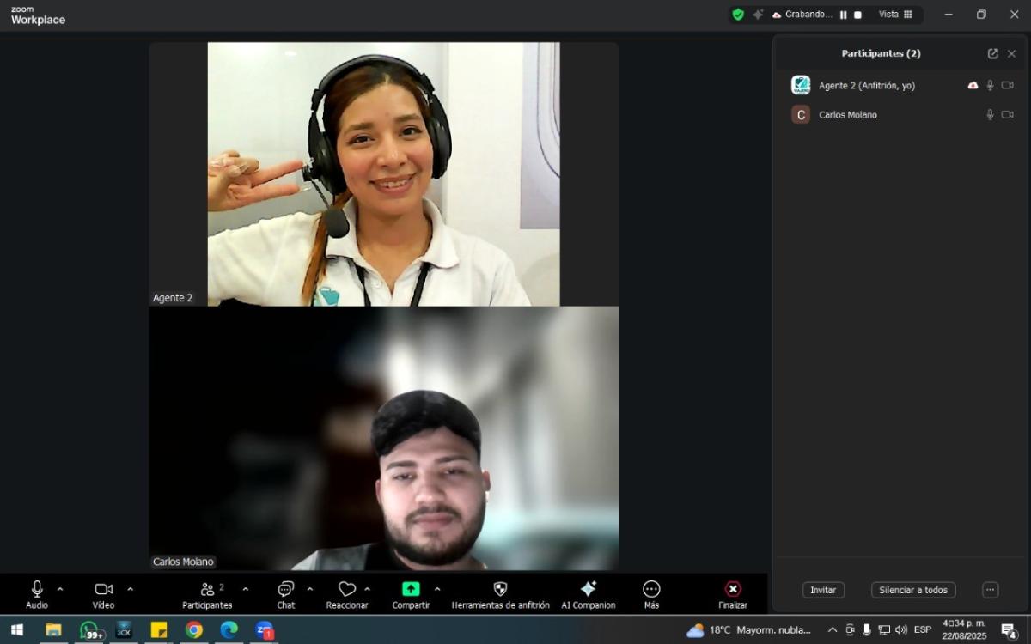
Task: Expand the Video options arrow
Action: click(131, 589)
